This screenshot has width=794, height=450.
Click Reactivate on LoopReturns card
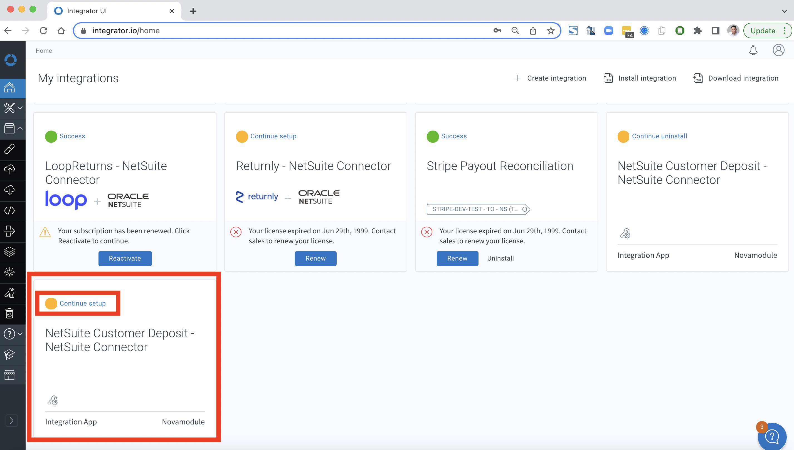(125, 258)
